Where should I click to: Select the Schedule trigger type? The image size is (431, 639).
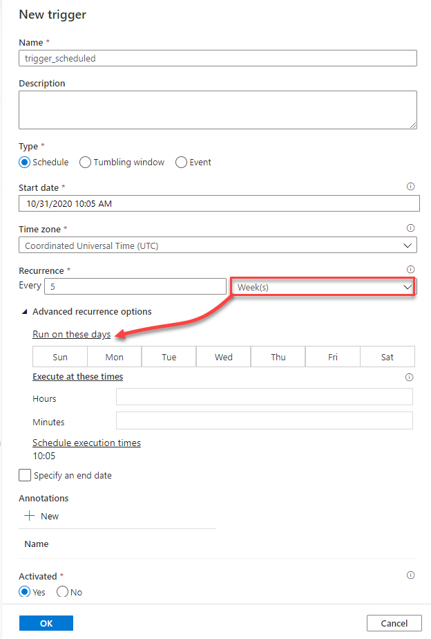coord(26,163)
